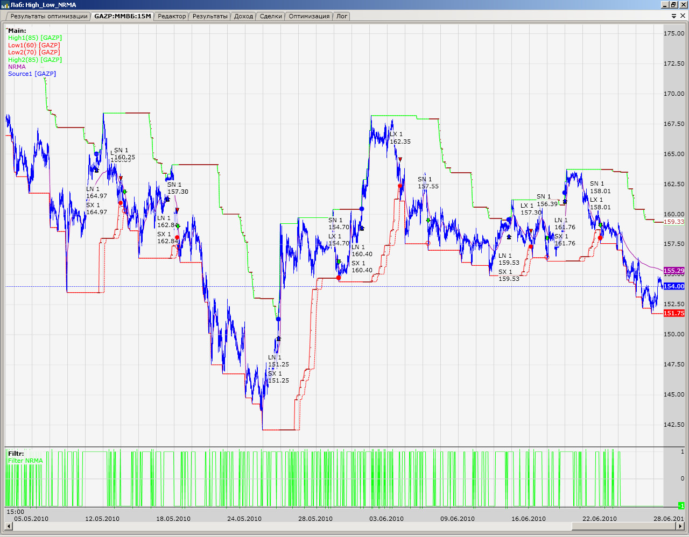Click the LN 1 159.53 trade label
Screen dimensions: 689x537
tap(509, 259)
